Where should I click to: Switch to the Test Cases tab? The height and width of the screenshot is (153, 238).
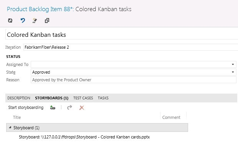(x=83, y=98)
